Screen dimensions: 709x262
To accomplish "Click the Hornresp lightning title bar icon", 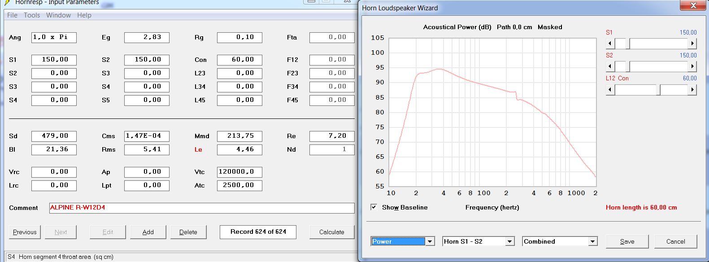I will click(x=7, y=2).
